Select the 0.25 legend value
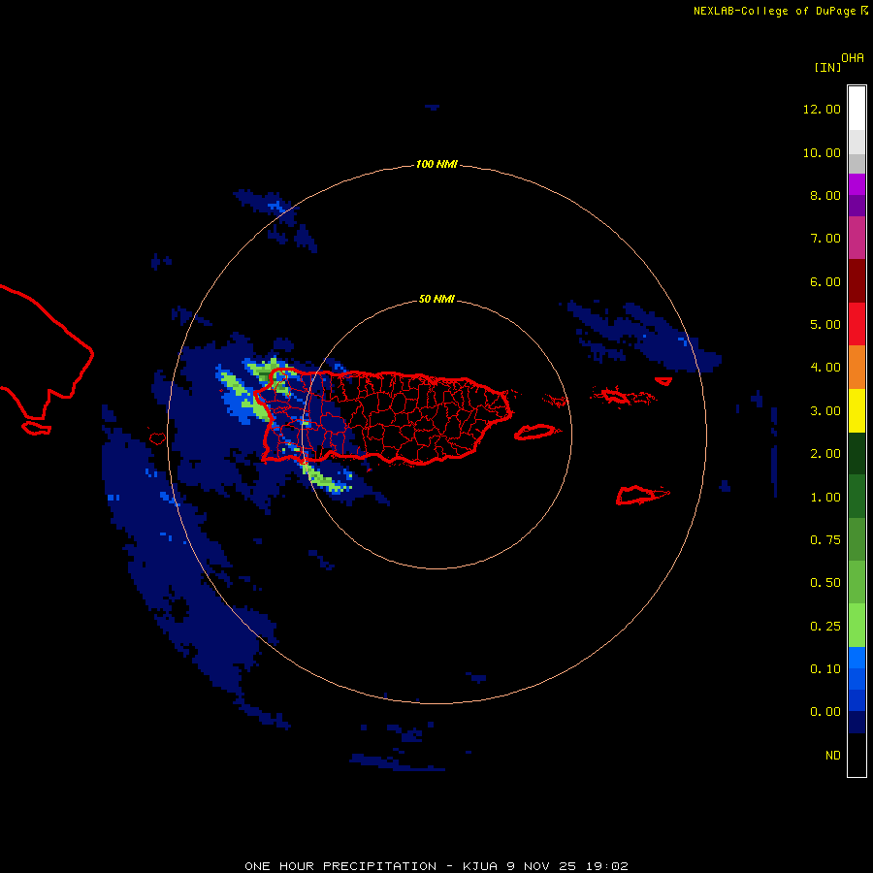873x873 pixels. tap(825, 627)
